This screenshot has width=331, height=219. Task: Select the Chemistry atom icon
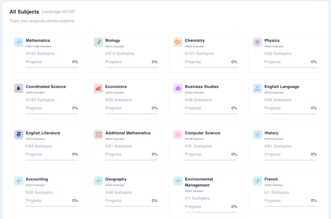(x=177, y=42)
